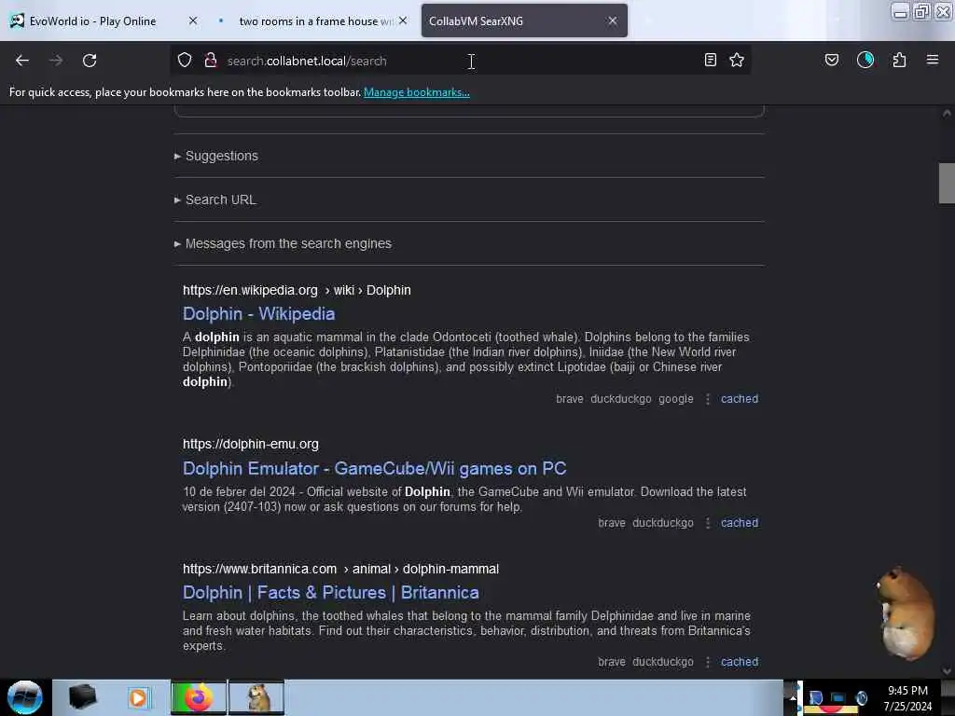The height and width of the screenshot is (716, 955).
Task: Open cached version of Britannica result
Action: coord(740,662)
